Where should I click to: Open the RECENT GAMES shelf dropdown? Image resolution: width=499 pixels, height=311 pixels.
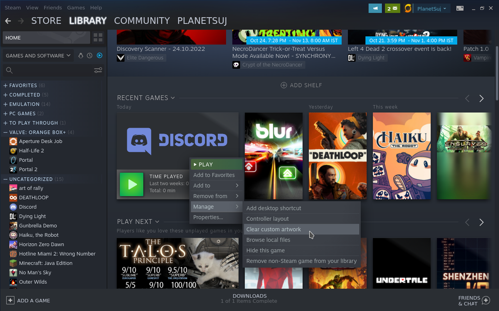pos(146,98)
